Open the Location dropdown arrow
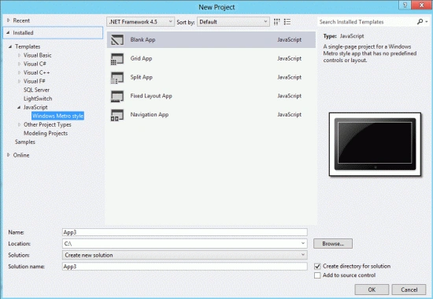Viewport: 433px width, 299px height. click(303, 243)
